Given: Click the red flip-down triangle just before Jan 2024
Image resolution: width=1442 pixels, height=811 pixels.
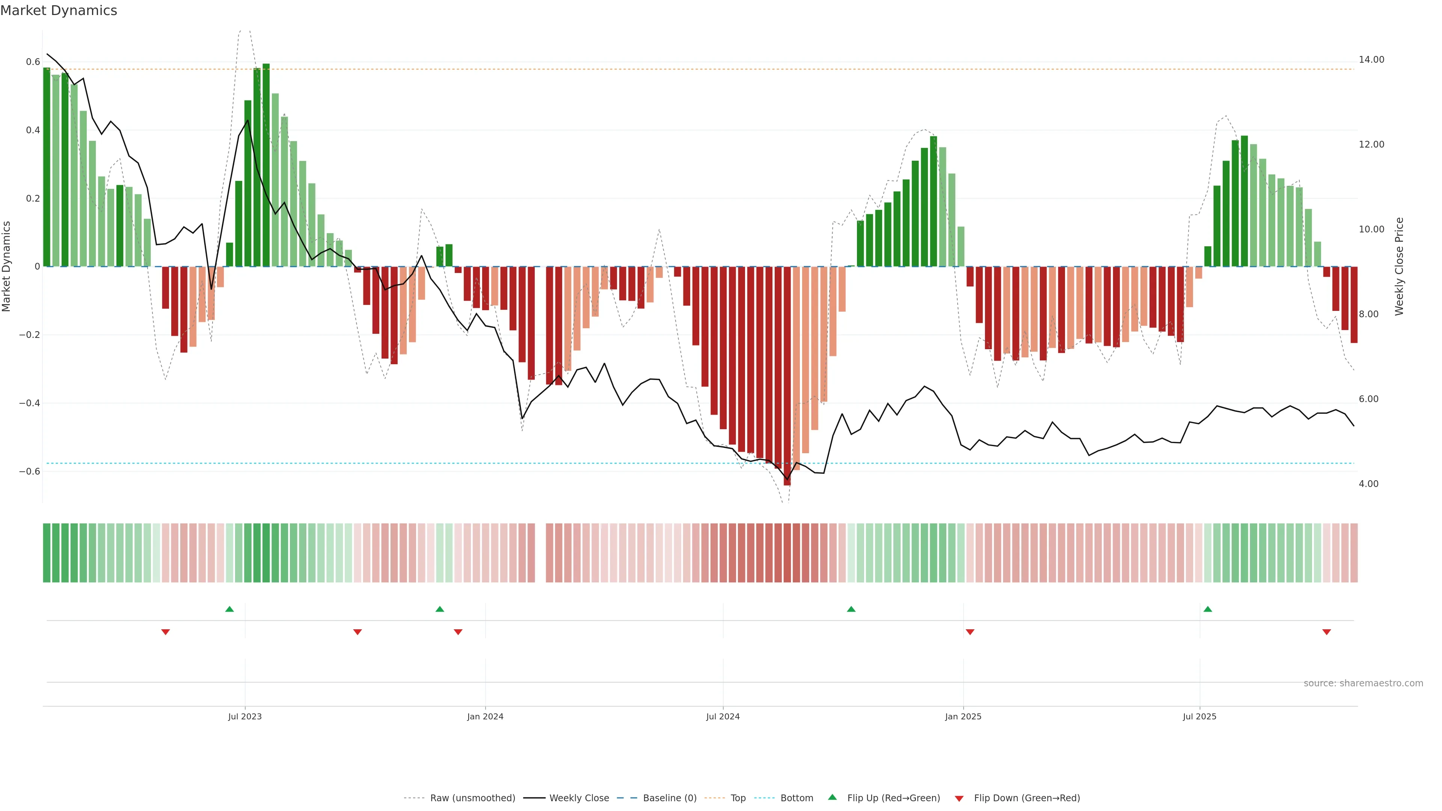Looking at the screenshot, I should point(458,632).
